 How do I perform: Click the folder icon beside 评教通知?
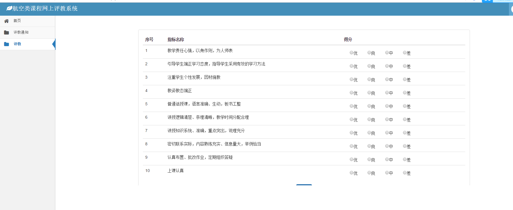[6, 32]
